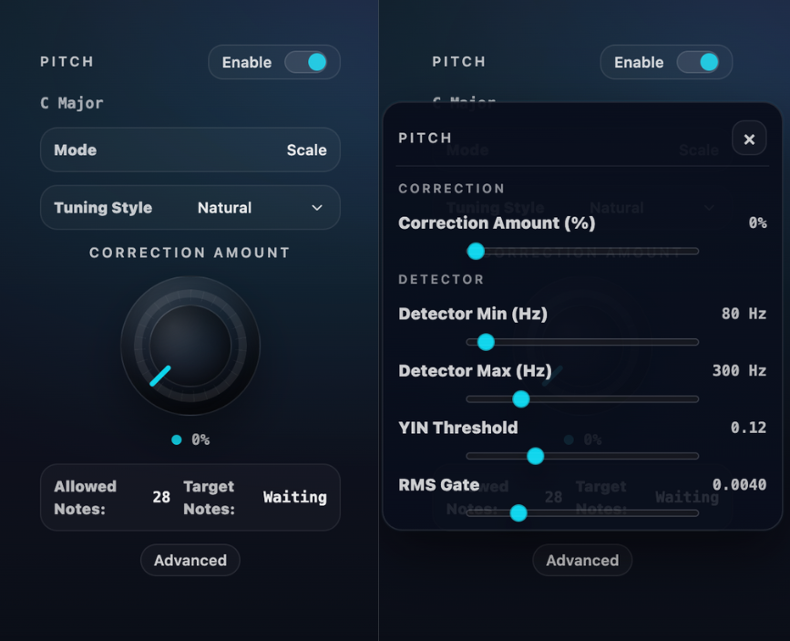Click the CORRECTION section header in the panel
Viewport: 790px width, 641px height.
[x=452, y=189]
